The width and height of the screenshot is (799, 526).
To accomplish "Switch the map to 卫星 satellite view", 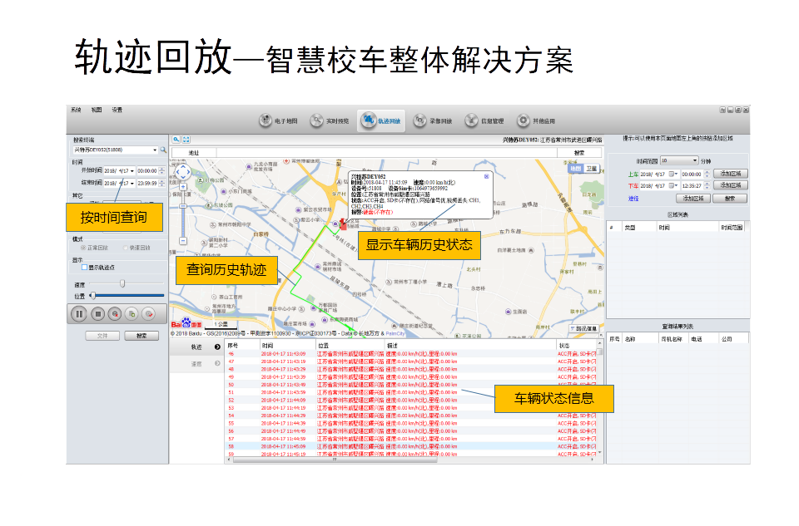I will pyautogui.click(x=591, y=169).
